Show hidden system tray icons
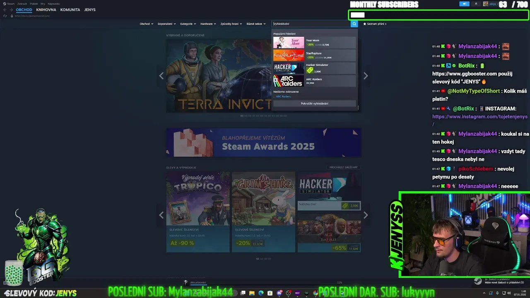Viewport: 530px width, 298px height. click(x=484, y=293)
